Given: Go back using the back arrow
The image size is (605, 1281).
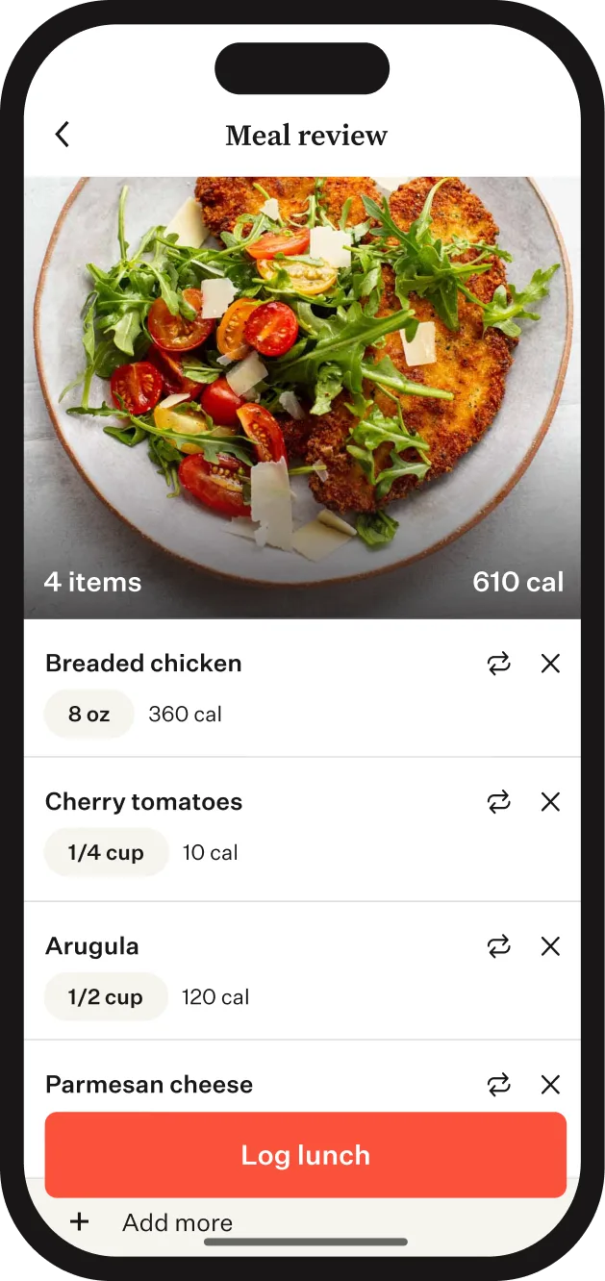Looking at the screenshot, I should click(63, 135).
